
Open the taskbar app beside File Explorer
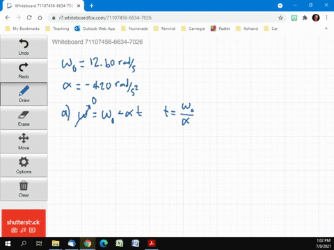point(72,244)
